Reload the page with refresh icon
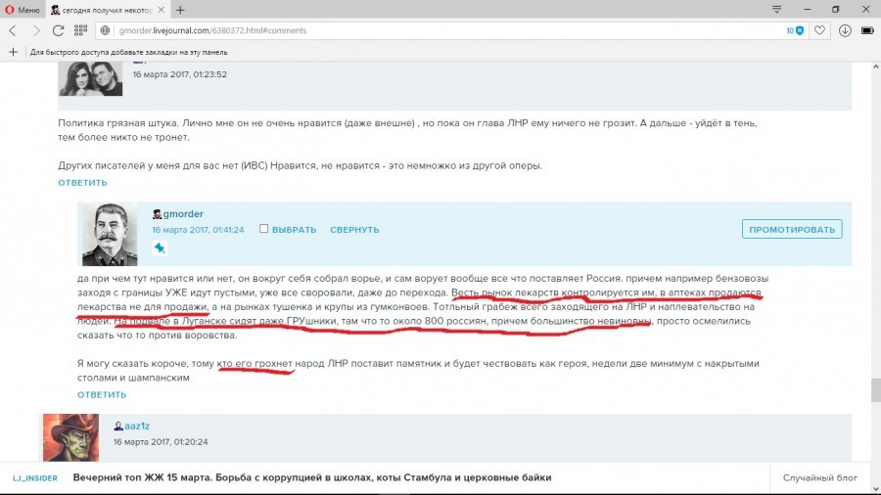Image resolution: width=881 pixels, height=495 pixels. 60,30
